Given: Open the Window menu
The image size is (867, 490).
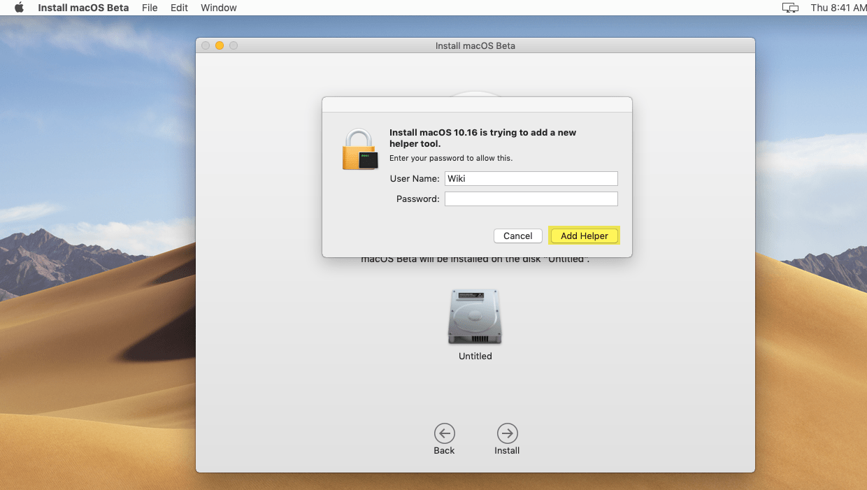Looking at the screenshot, I should coord(219,8).
